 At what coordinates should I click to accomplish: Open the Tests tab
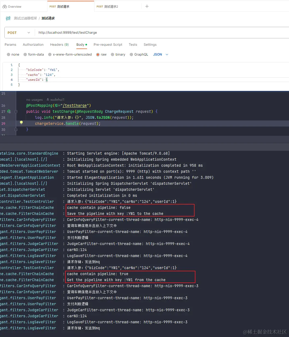[133, 45]
